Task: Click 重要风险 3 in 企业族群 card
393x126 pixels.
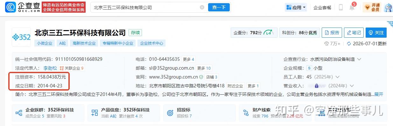Action: point(56,116)
